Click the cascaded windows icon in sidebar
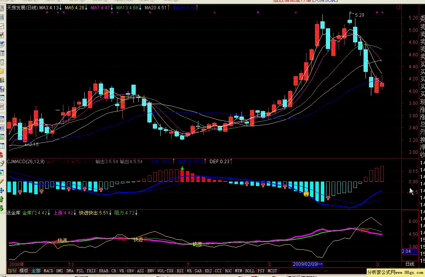This screenshot has height=277, width=425. tap(2, 44)
